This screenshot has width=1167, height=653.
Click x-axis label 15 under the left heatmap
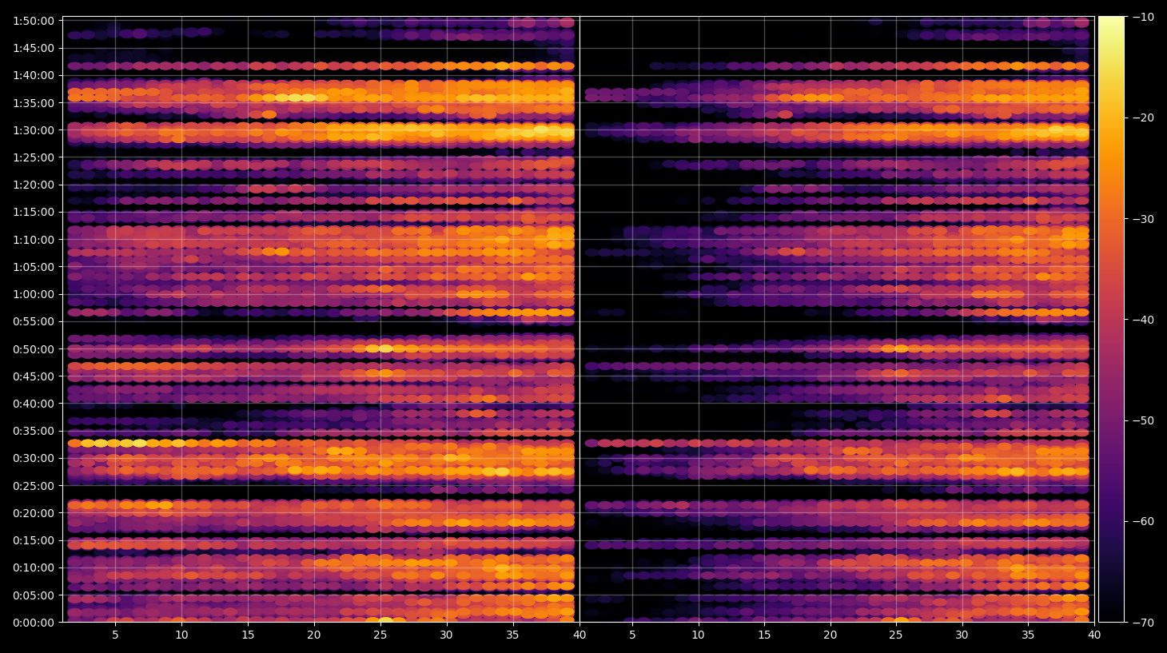tap(248, 635)
